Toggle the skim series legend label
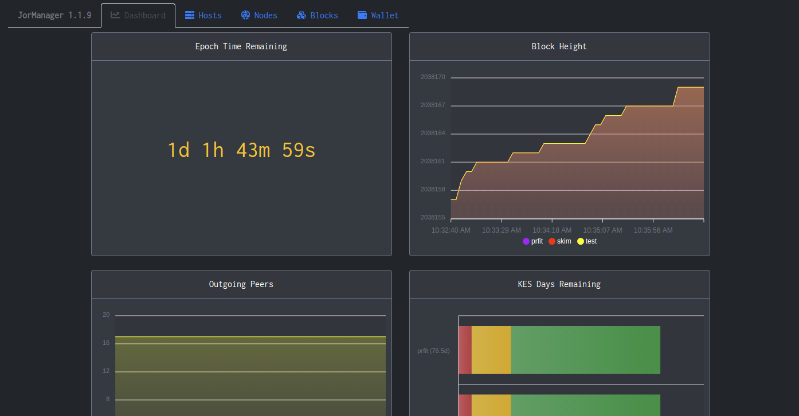This screenshot has height=416, width=799. click(x=564, y=241)
